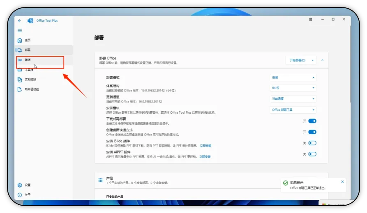Enable the 安装 iSlide 插件 switch
367x213 pixels.
coord(312,143)
